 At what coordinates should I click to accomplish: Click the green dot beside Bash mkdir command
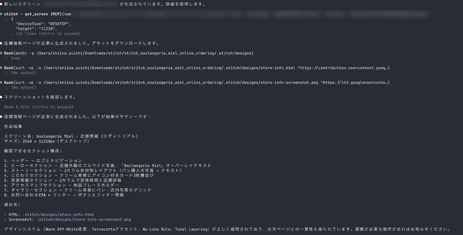tap(1, 53)
